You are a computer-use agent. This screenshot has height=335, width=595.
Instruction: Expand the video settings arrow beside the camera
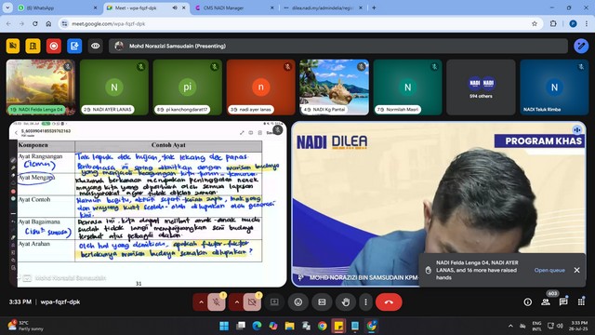237,302
